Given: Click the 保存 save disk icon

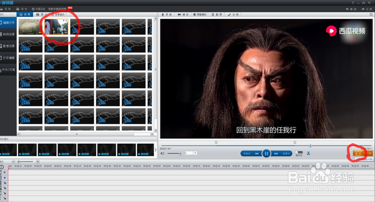Looking at the screenshot, I should click(x=18, y=9).
